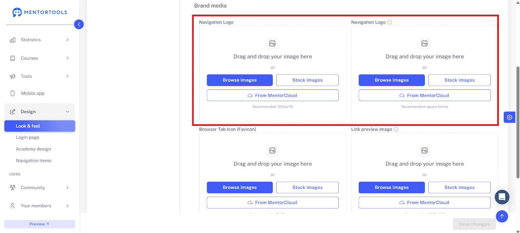The height and width of the screenshot is (233, 520).
Task: Select Academy design in the sidebar
Action: click(33, 149)
